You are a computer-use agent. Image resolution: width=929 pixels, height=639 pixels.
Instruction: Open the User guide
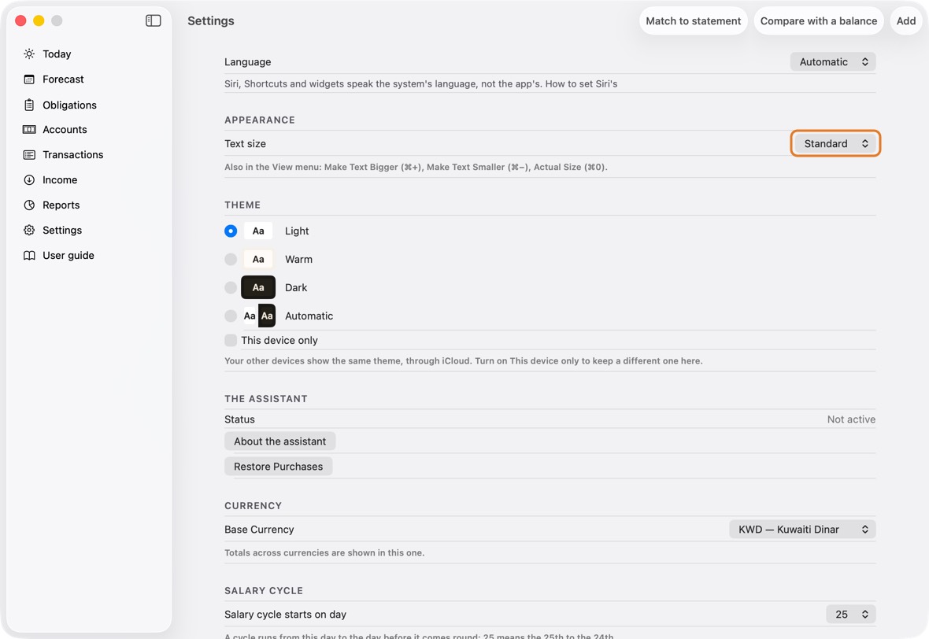point(68,255)
